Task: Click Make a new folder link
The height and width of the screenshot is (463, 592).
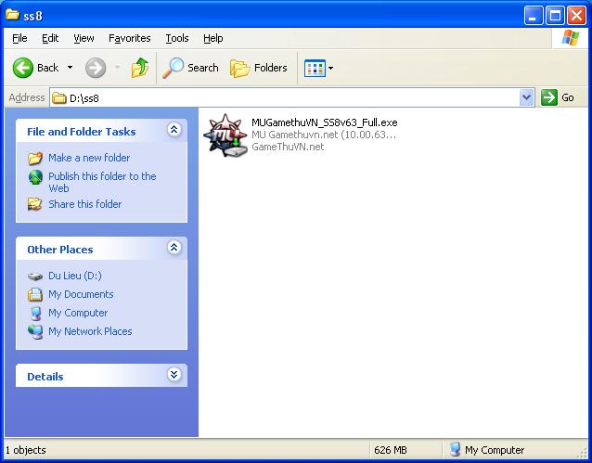Action: tap(89, 158)
